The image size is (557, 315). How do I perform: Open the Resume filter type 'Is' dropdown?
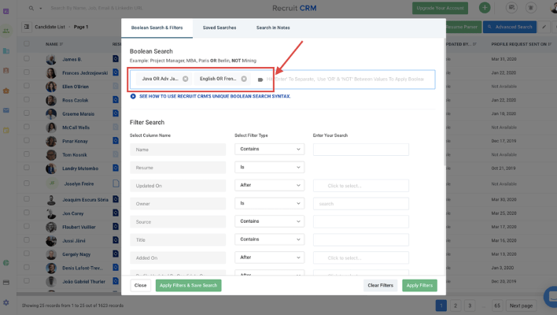[x=269, y=167]
